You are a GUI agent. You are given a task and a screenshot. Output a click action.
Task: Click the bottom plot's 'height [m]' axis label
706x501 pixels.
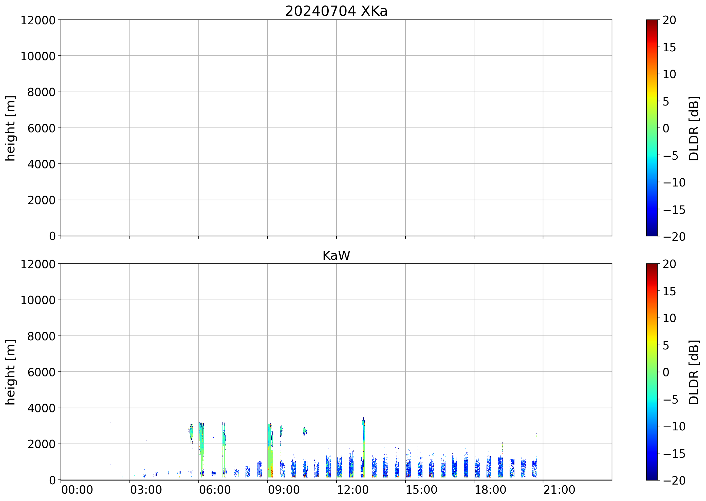(x=10, y=372)
